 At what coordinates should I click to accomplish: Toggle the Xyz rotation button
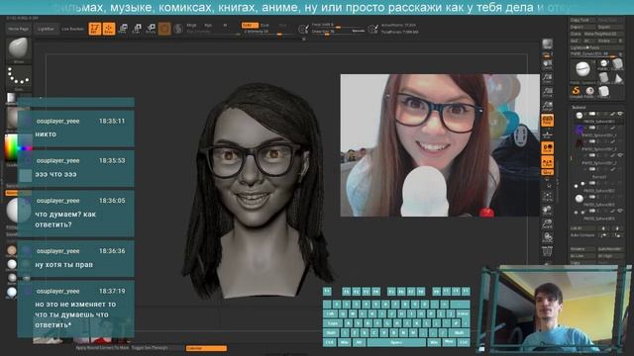(548, 172)
